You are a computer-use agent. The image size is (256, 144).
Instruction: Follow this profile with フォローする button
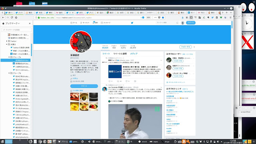tap(185, 47)
